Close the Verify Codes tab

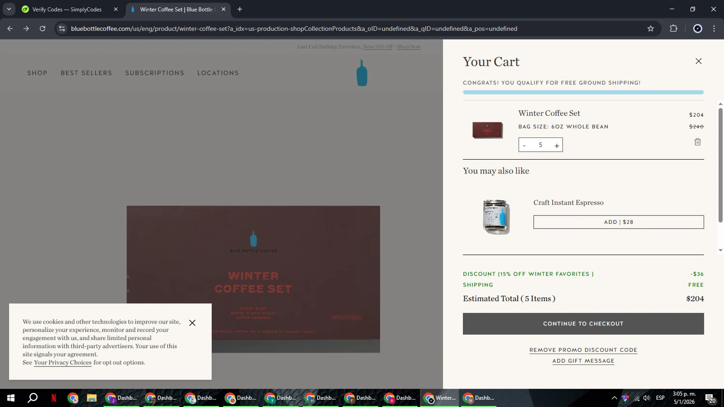pos(116,9)
